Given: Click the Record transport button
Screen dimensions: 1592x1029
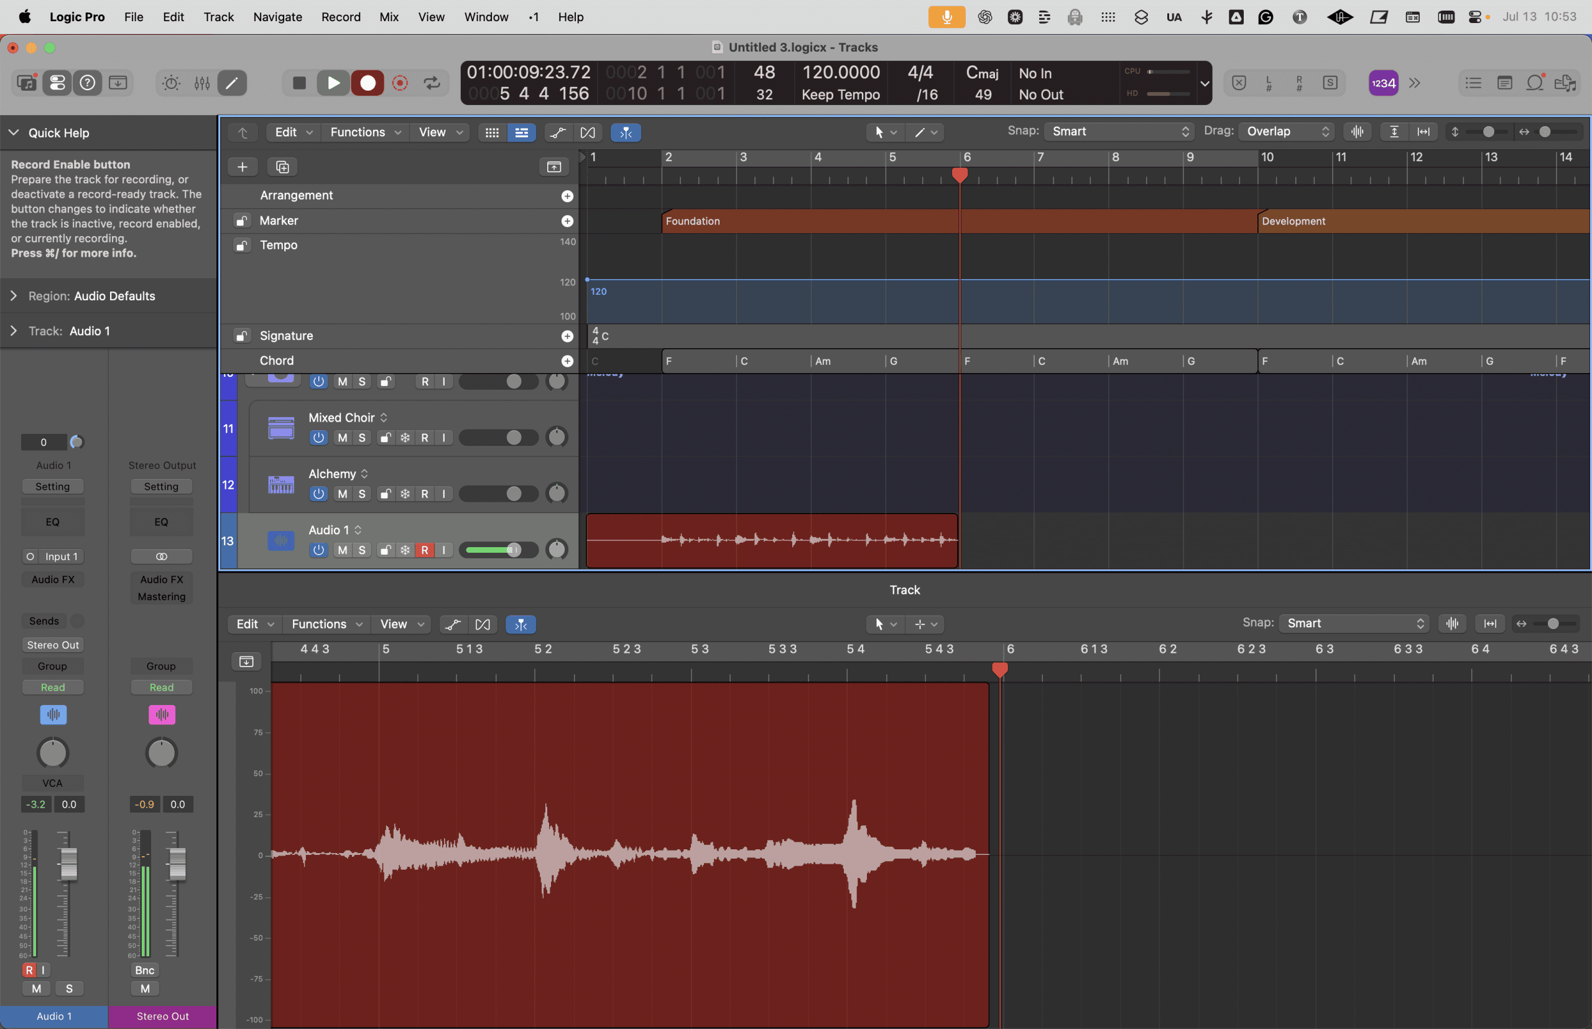Looking at the screenshot, I should [368, 83].
